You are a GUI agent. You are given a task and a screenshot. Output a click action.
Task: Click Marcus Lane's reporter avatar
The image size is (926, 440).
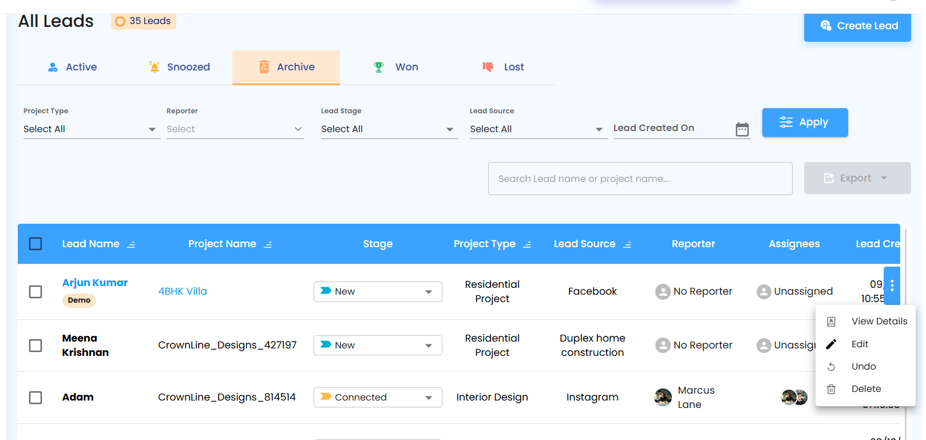tap(663, 397)
